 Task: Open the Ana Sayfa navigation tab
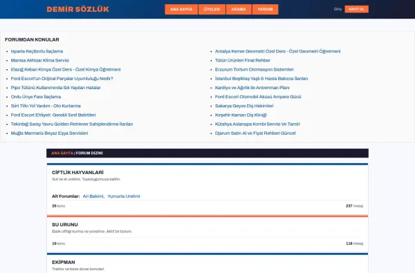[x=181, y=9]
